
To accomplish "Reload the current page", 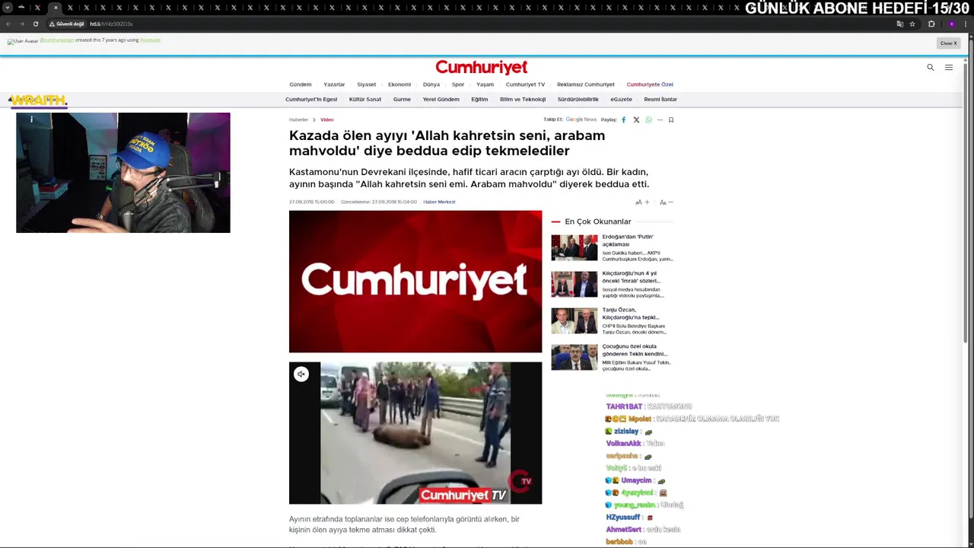I will coord(36,24).
